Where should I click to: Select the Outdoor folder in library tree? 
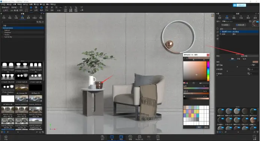(x=8, y=32)
